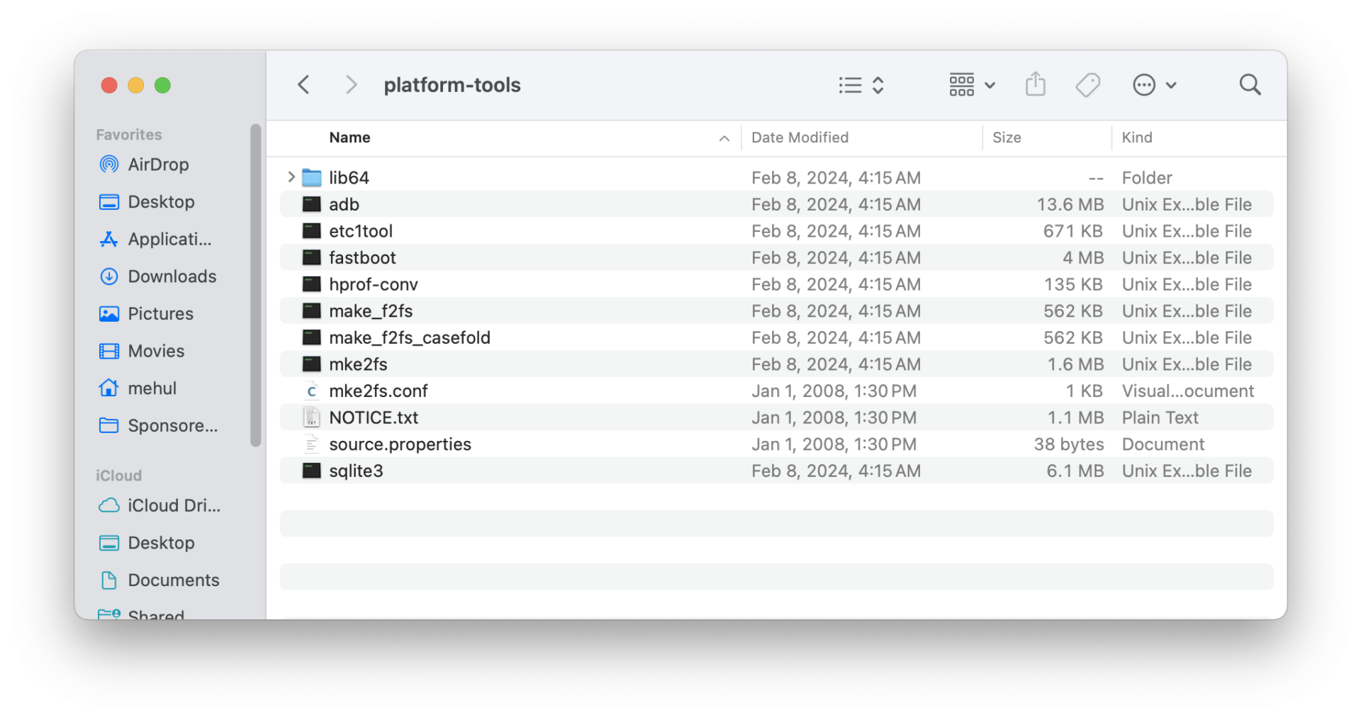Navigate back using the back arrow
Image resolution: width=1361 pixels, height=718 pixels.
click(303, 84)
